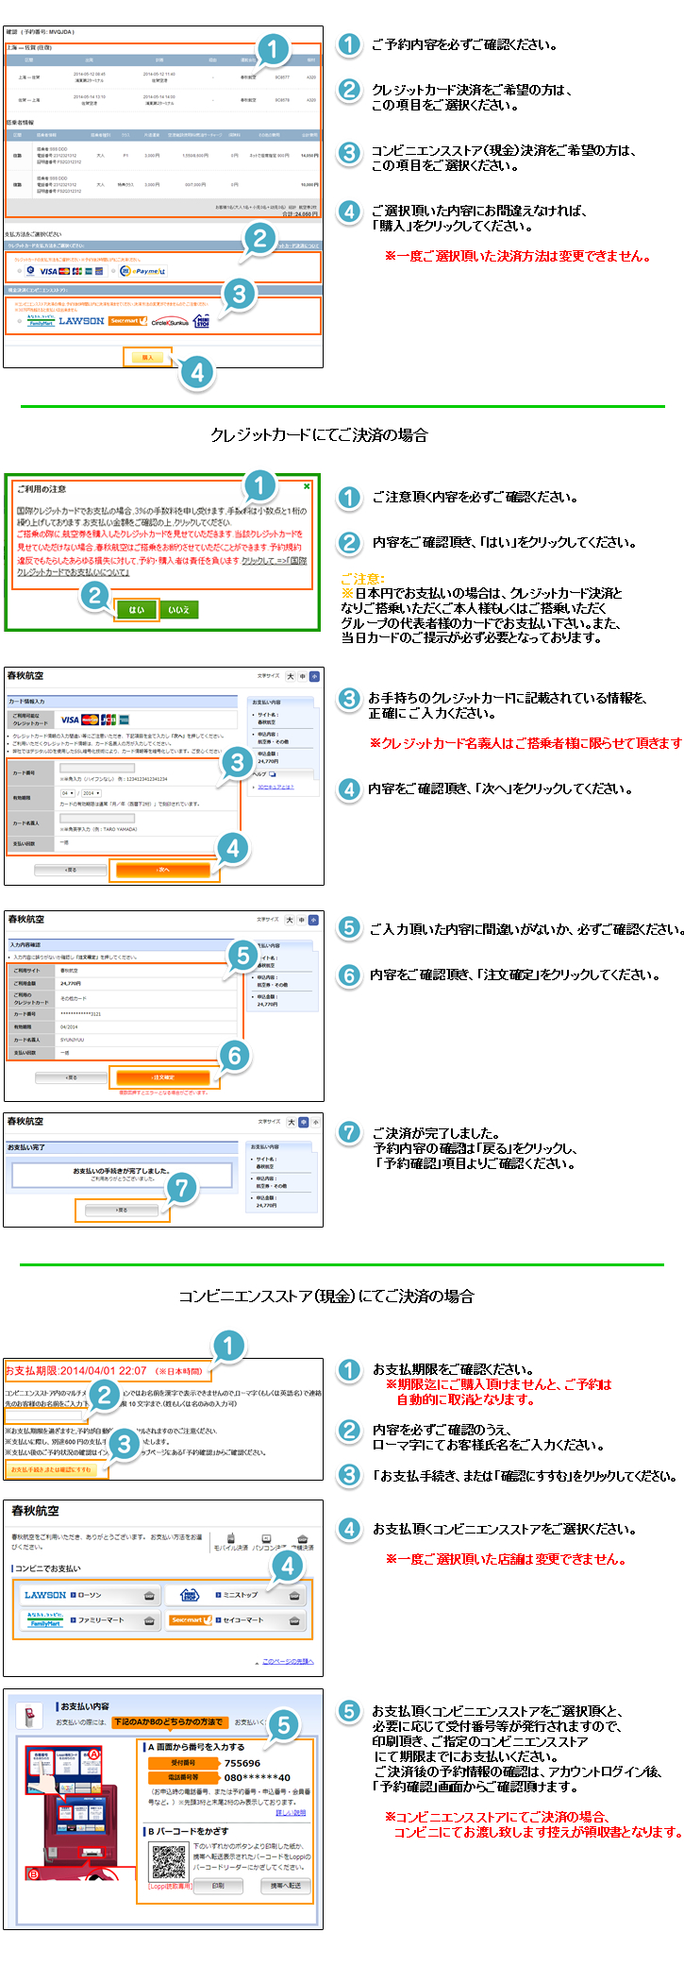Click the phone number 080******40
Image resolution: width=684 pixels, height=1983 pixels.
pos(258,1777)
